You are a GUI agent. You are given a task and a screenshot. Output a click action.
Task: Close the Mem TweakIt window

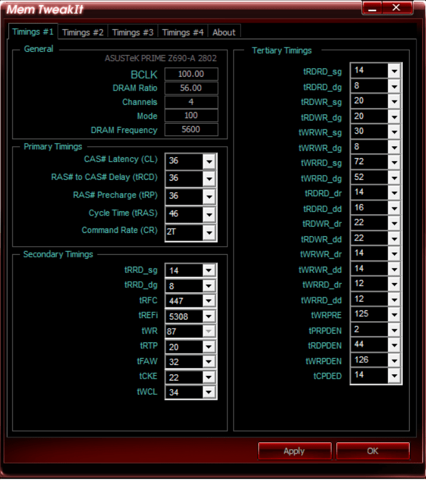click(397, 8)
